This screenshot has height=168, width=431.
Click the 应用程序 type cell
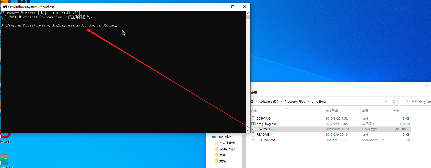point(368,124)
